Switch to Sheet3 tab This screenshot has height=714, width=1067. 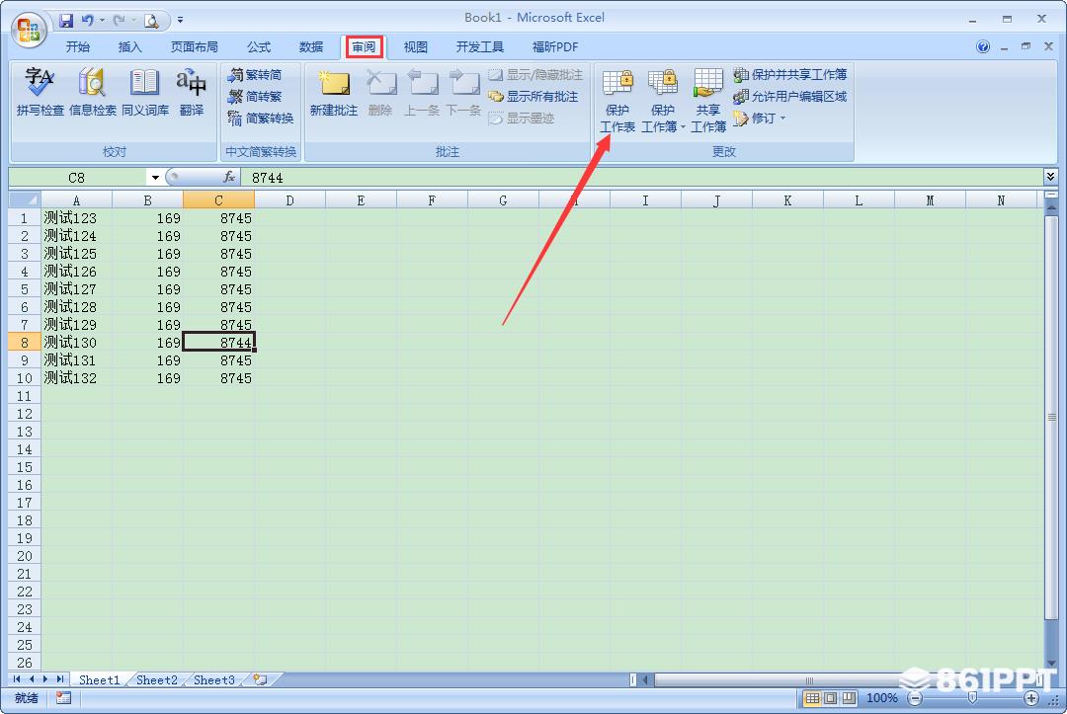click(x=213, y=680)
